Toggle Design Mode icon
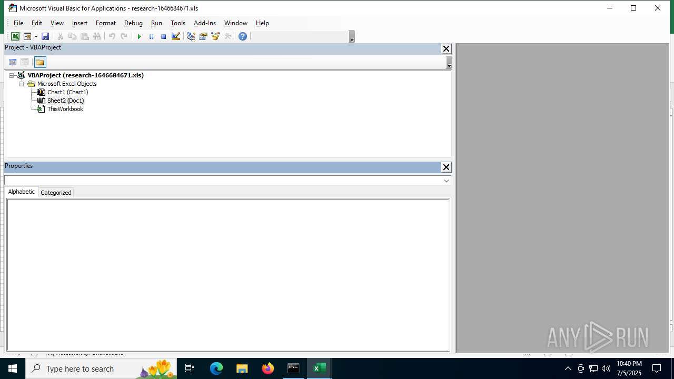 click(175, 36)
